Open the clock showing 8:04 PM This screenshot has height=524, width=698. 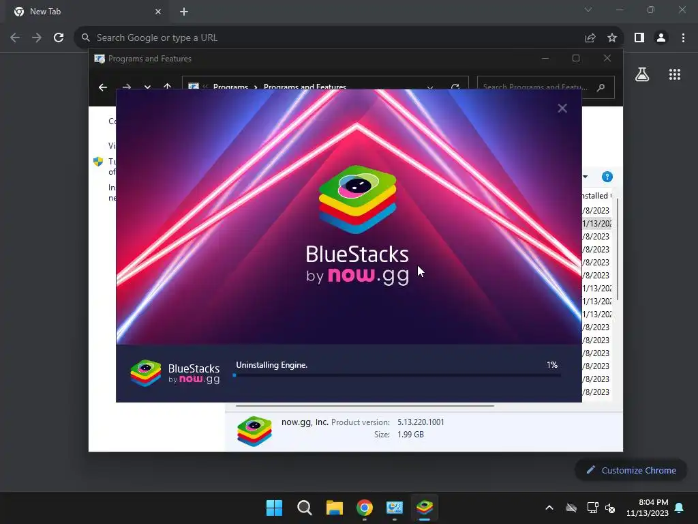(x=648, y=508)
